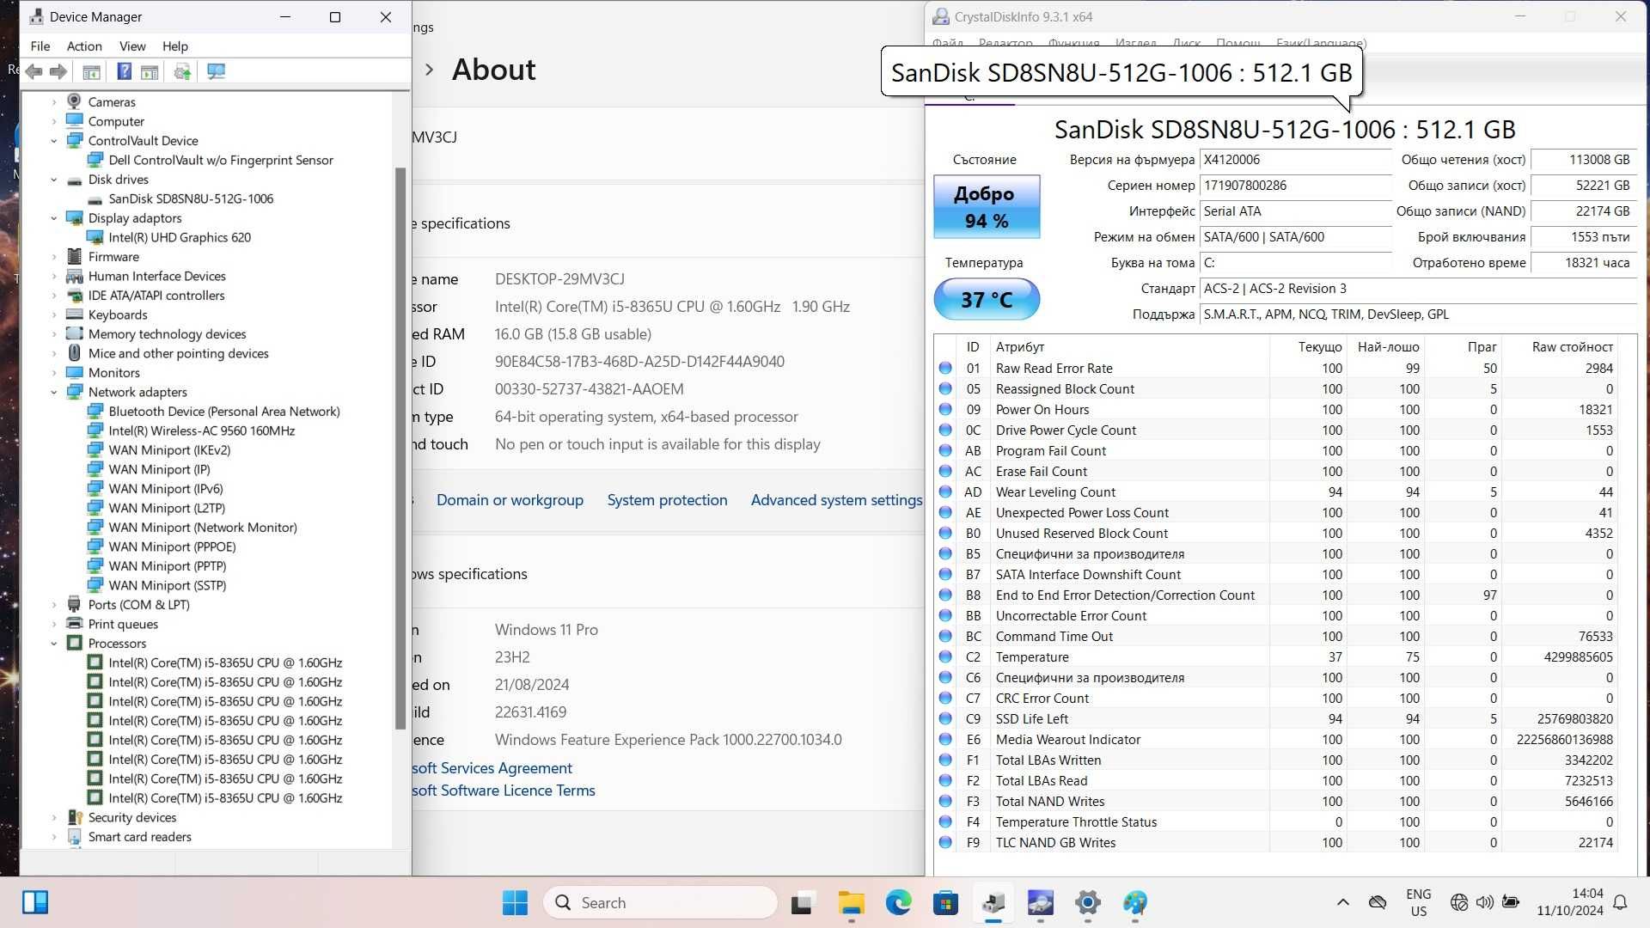Open the network icon in system tray
Viewport: 1650px width, 928px height.
point(1458,902)
